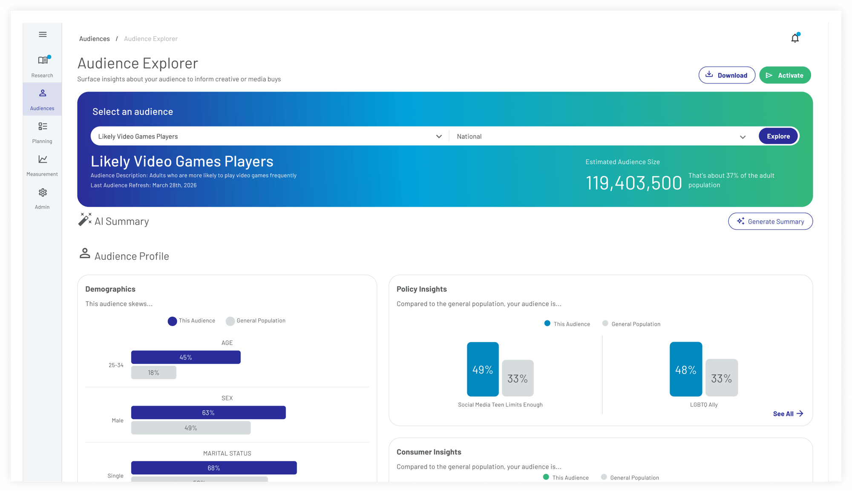This screenshot has width=852, height=492.
Task: Click the Last Audience Refresh date text
Action: tap(144, 185)
